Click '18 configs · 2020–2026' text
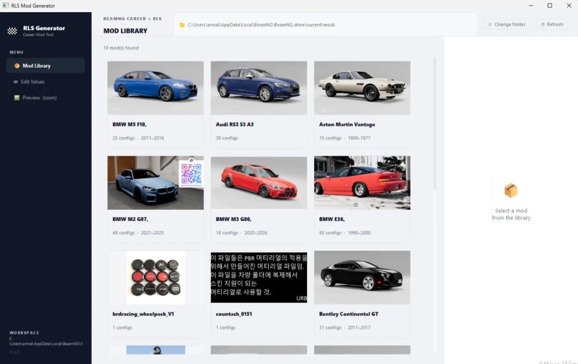This screenshot has width=578, height=364. [x=241, y=233]
